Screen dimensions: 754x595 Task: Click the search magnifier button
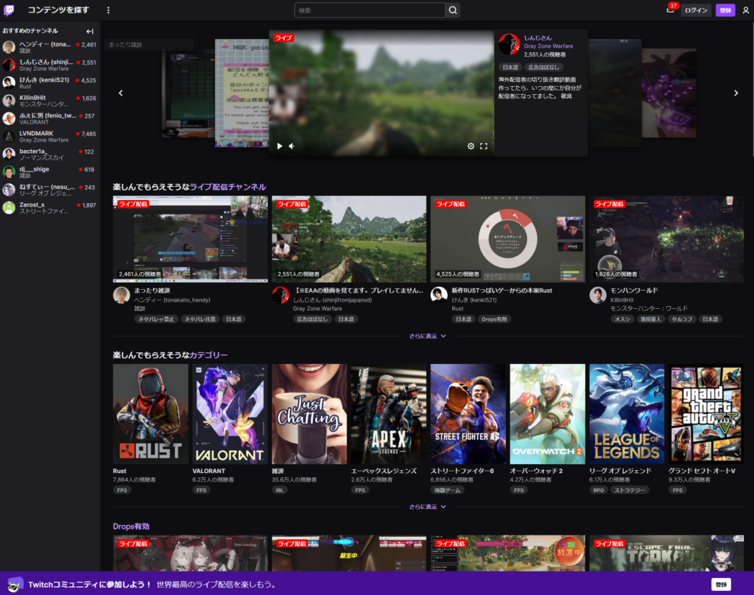pyautogui.click(x=453, y=10)
